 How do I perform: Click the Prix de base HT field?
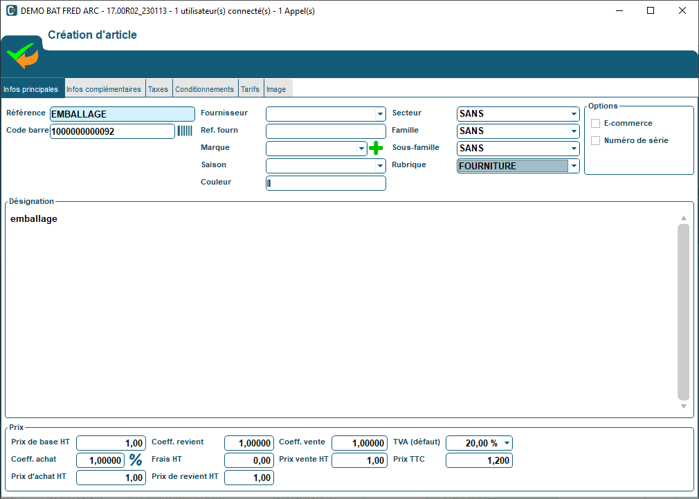click(111, 443)
